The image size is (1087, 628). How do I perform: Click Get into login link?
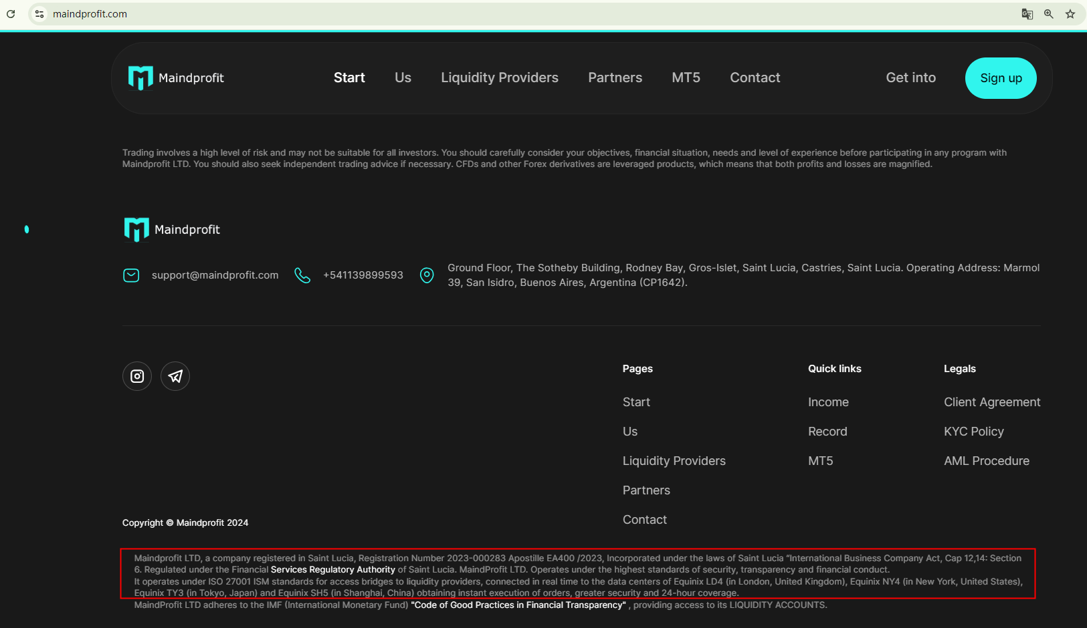click(x=910, y=78)
